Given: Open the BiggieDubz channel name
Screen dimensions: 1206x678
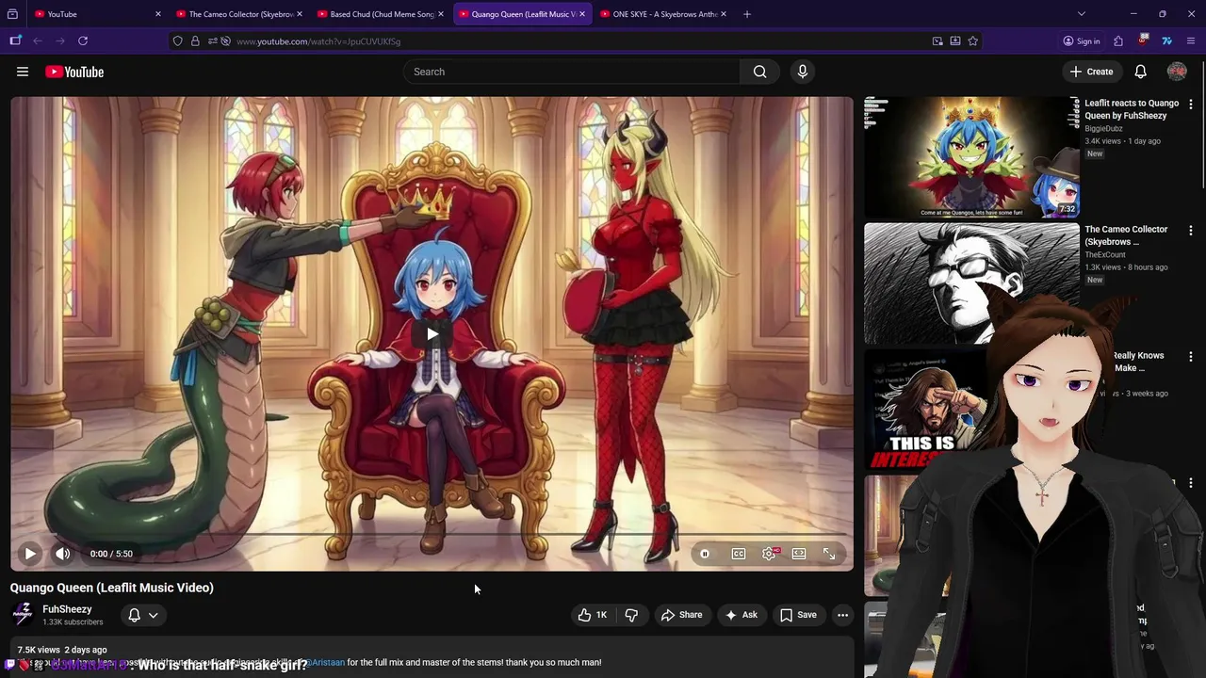Looking at the screenshot, I should coord(1103,128).
